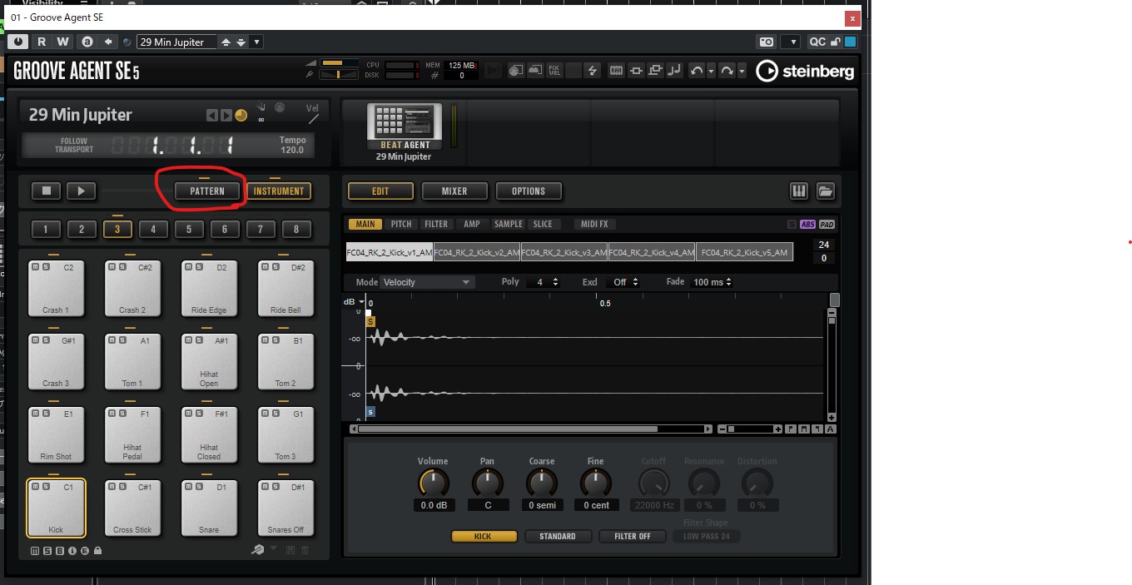The height and width of the screenshot is (585, 1132).
Task: Redo the last edit in Groove Agent
Action: point(727,71)
